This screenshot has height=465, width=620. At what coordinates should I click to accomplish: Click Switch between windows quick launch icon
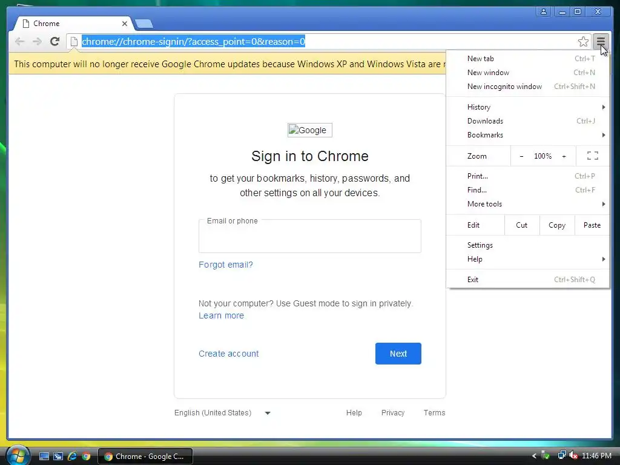[58, 457]
